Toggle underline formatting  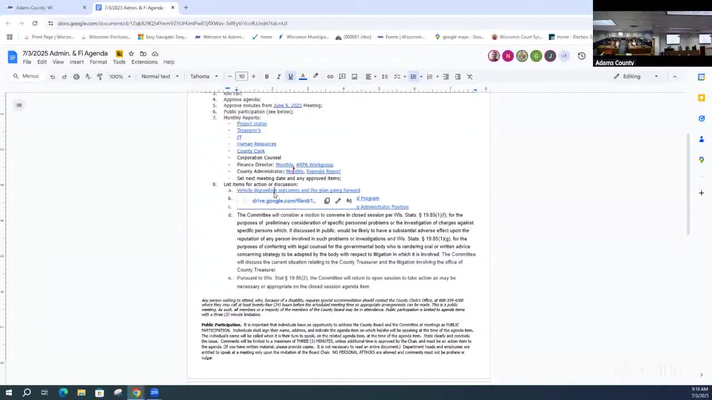[x=290, y=77]
